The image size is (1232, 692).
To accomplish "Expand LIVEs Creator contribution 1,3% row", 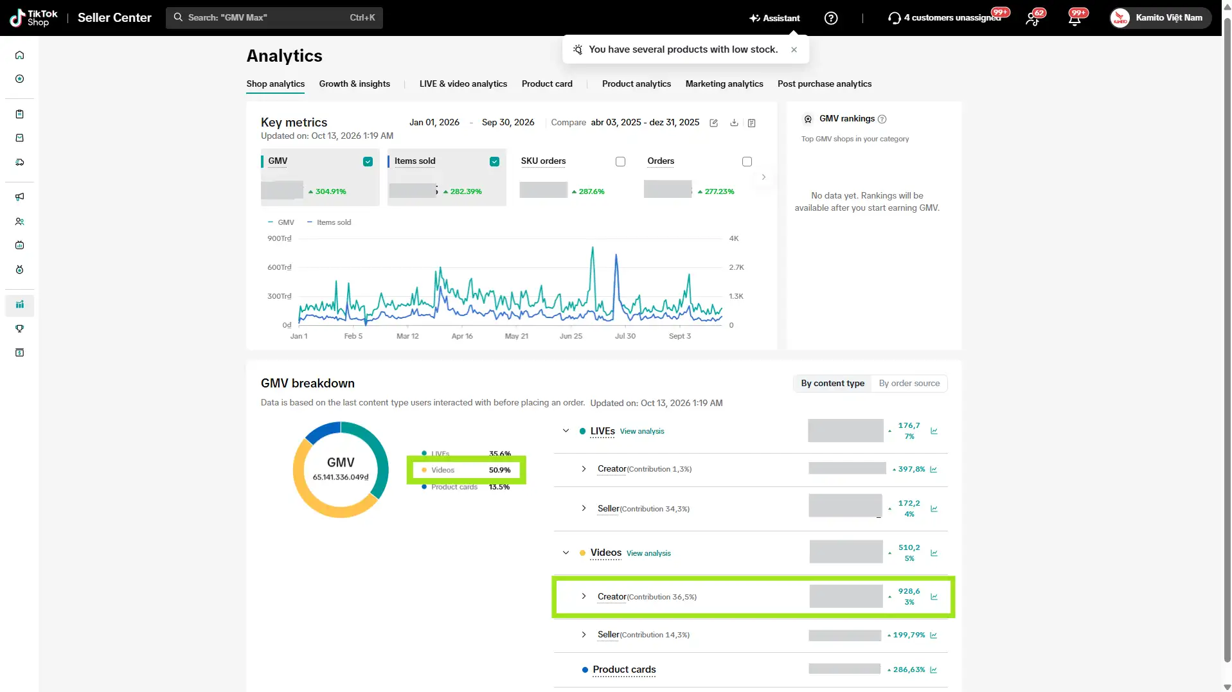I will tap(584, 469).
